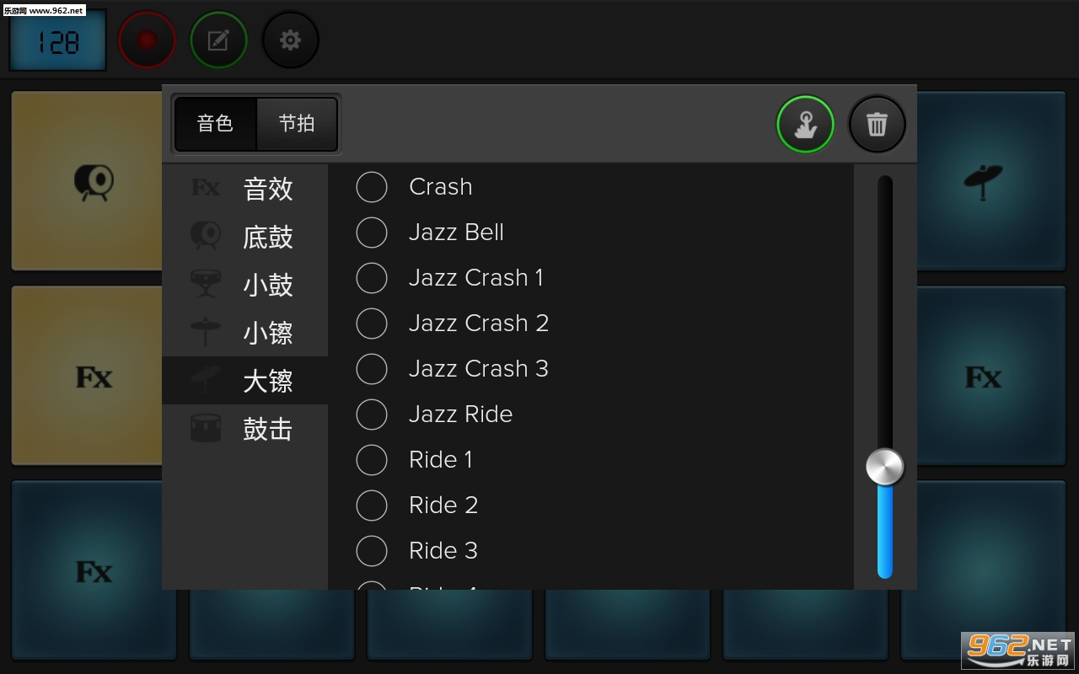This screenshot has height=674, width=1079.
Task: Open the 音色 timbre tab
Action: pos(213,123)
